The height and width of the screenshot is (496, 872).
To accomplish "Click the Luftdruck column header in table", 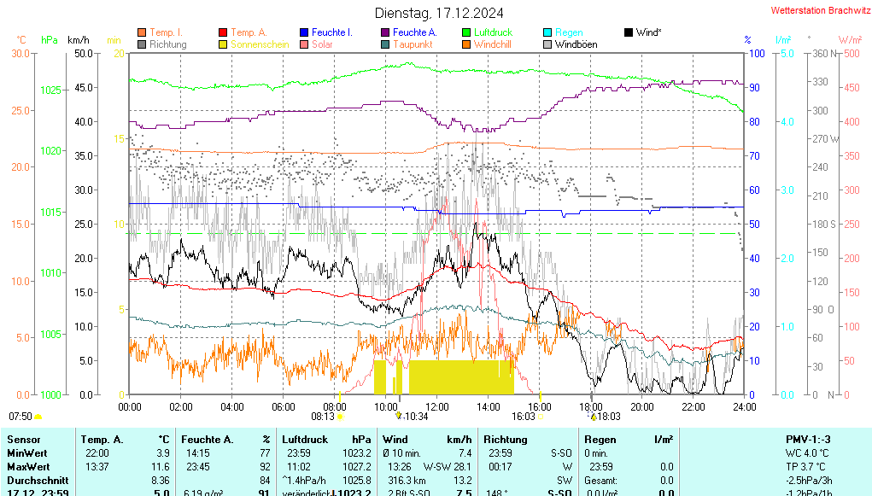I will [x=304, y=439].
